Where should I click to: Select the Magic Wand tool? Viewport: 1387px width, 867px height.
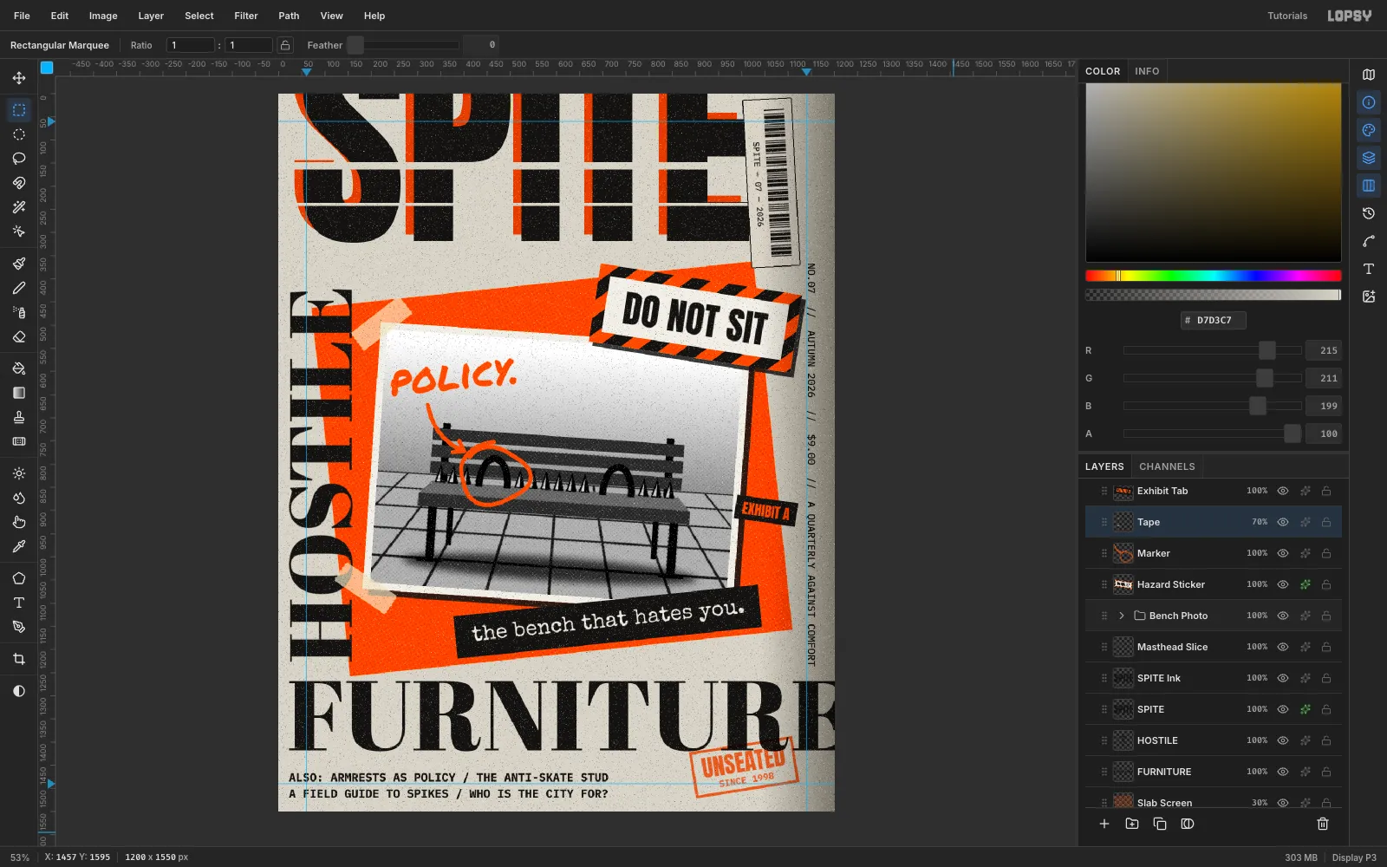tap(19, 207)
